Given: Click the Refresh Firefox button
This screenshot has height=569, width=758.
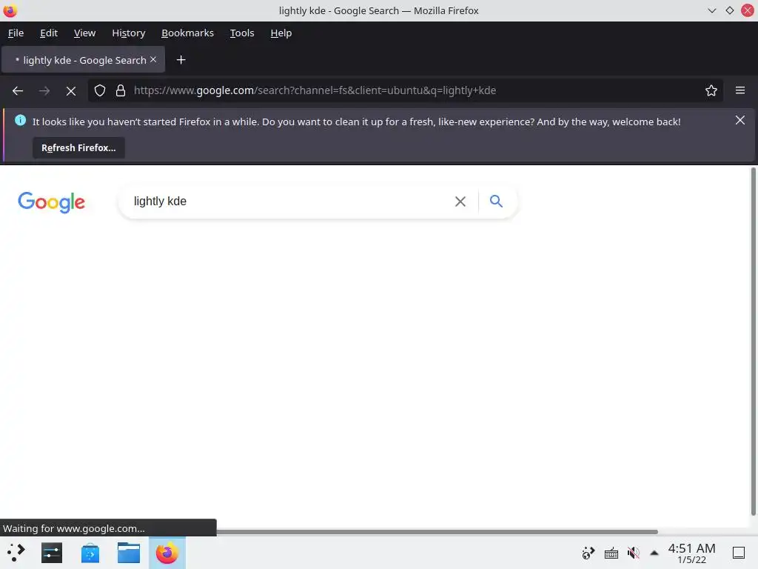Looking at the screenshot, I should point(78,148).
